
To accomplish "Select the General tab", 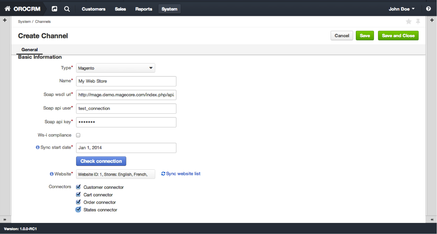I will click(x=30, y=50).
